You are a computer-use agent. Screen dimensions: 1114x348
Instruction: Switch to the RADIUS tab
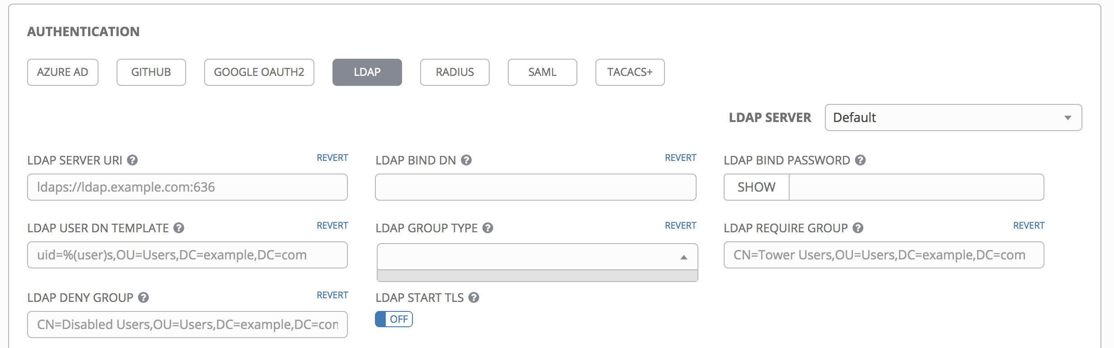coord(454,72)
